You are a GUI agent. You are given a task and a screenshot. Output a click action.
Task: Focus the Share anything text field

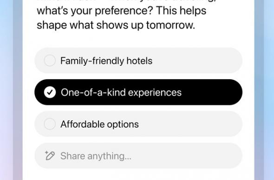pos(138,155)
